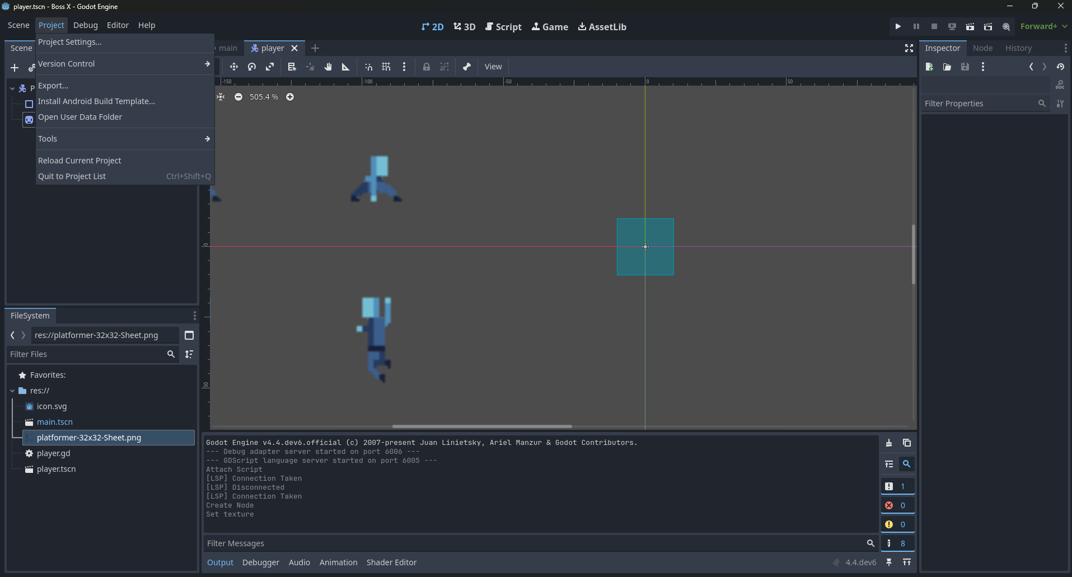Switch to the Node tab

click(x=982, y=48)
